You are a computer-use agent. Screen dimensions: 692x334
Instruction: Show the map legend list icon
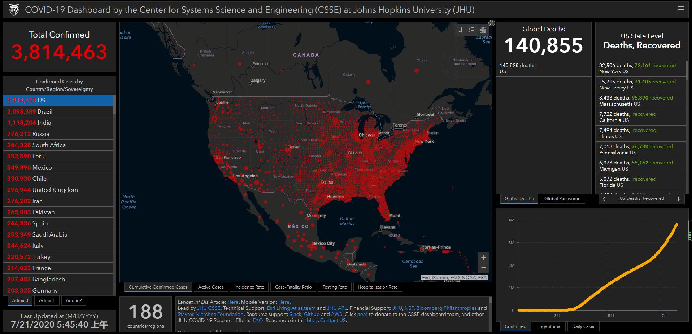(471, 30)
